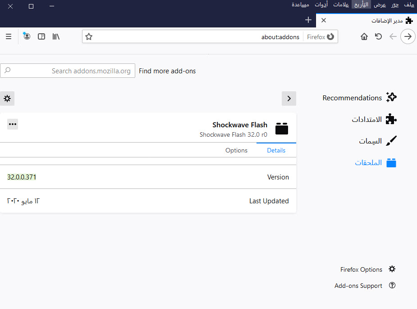The width and height of the screenshot is (417, 309).
Task: Close the مدير الإضافات tab
Action: [324, 20]
